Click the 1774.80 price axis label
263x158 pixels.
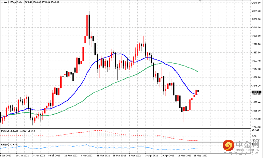pos(257,127)
